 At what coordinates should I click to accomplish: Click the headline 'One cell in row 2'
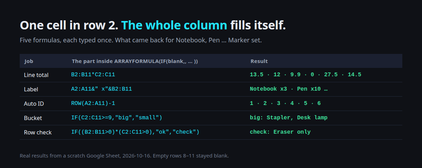[69, 26]
